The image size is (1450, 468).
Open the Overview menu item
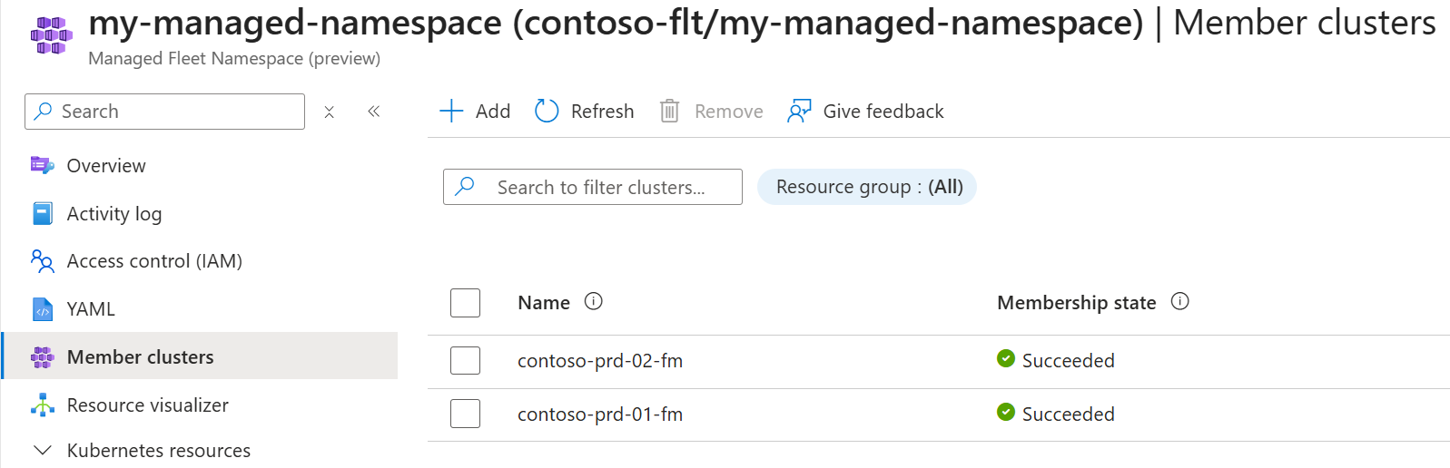106,166
